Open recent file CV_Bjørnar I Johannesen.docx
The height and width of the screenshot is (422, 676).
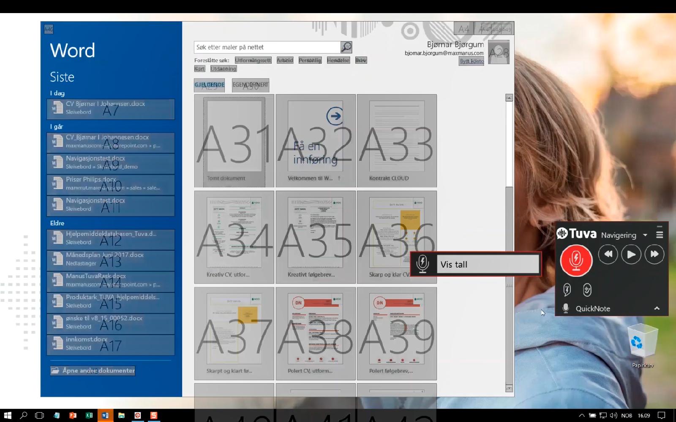click(x=111, y=143)
